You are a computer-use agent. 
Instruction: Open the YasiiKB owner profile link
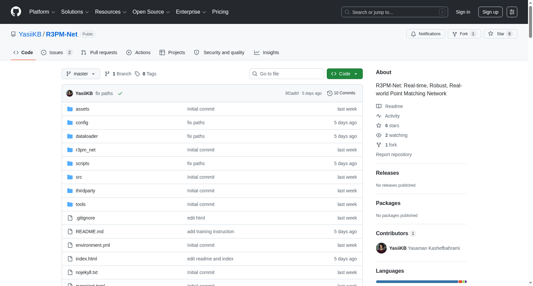tap(30, 34)
